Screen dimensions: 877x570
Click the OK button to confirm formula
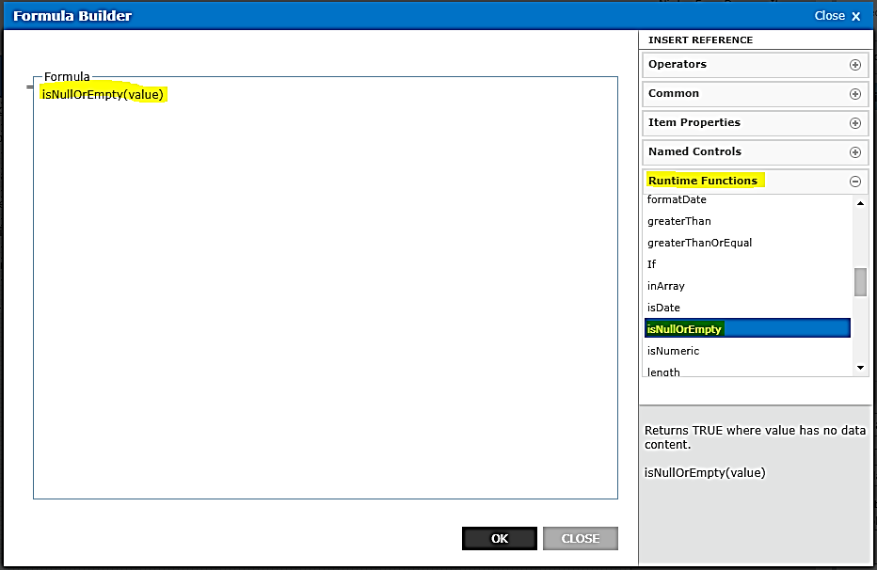pos(499,538)
